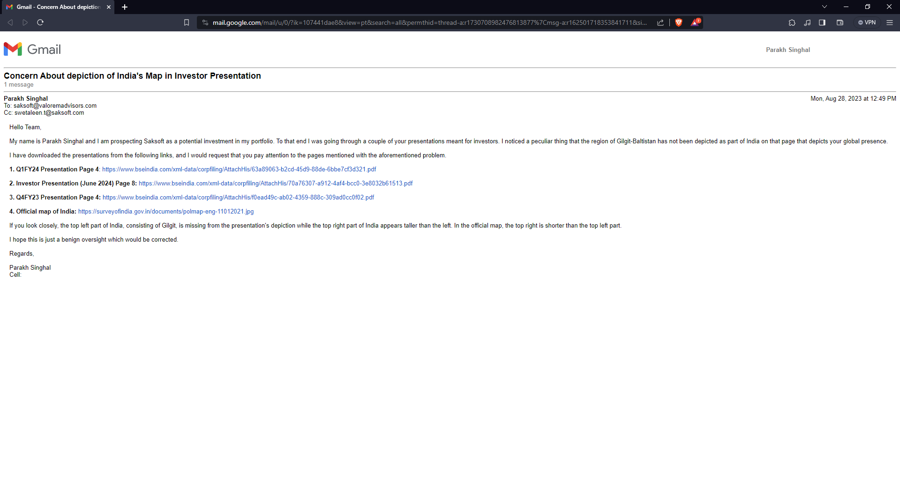Viewport: 900px width, 487px height.
Task: Click the date Mon, Aug 28, 2023 text
Action: tap(853, 99)
